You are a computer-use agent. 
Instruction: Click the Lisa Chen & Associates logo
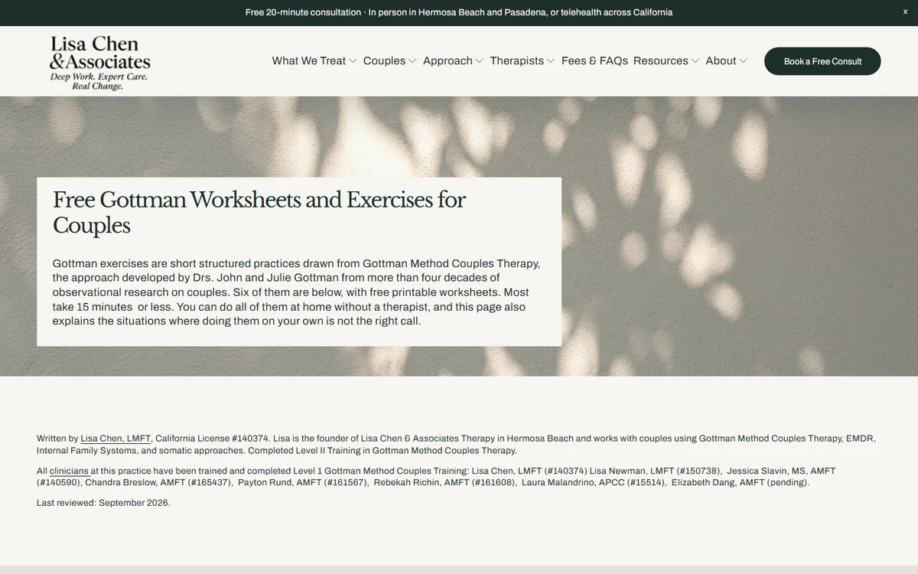tap(100, 63)
